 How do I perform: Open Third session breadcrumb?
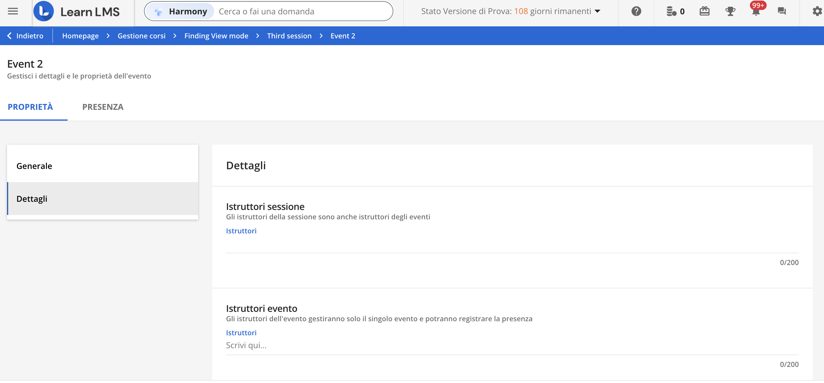pyautogui.click(x=289, y=36)
